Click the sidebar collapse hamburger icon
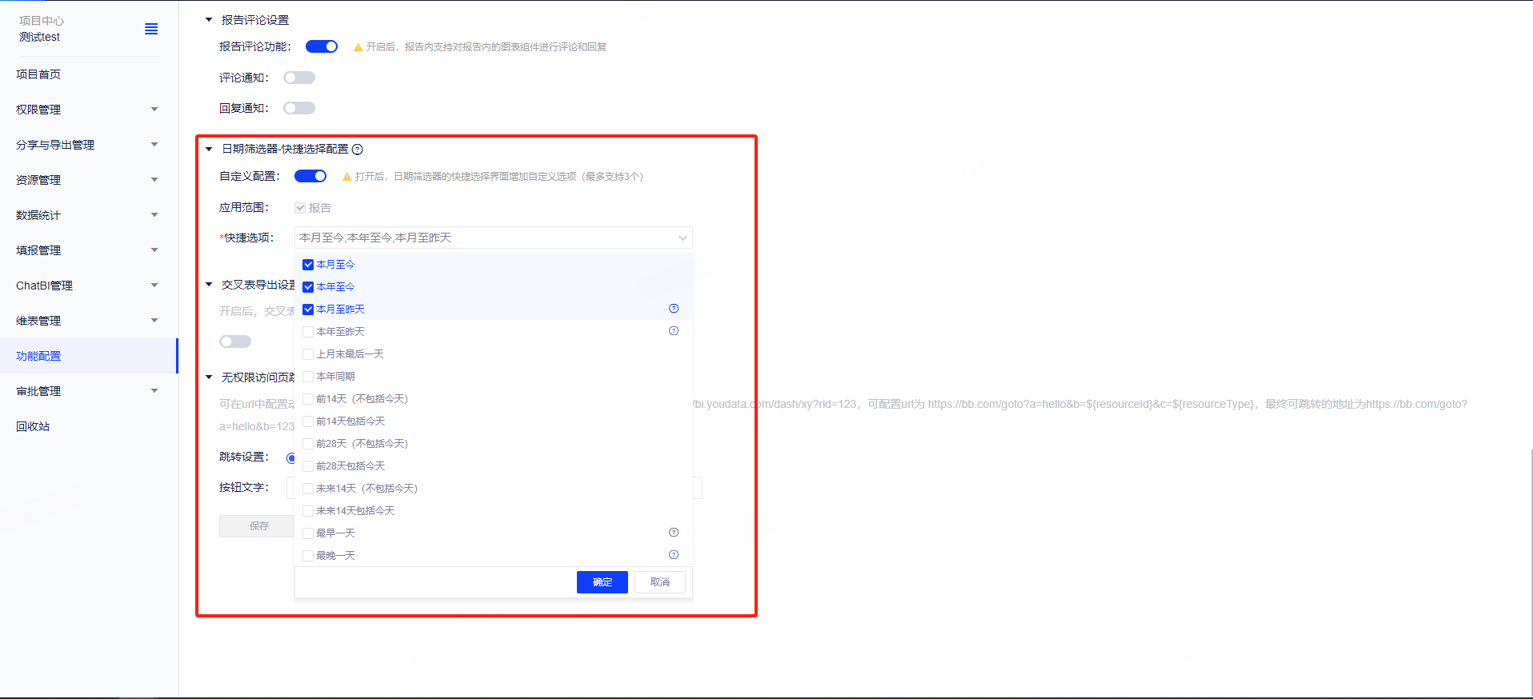The height and width of the screenshot is (699, 1533). pos(151,30)
